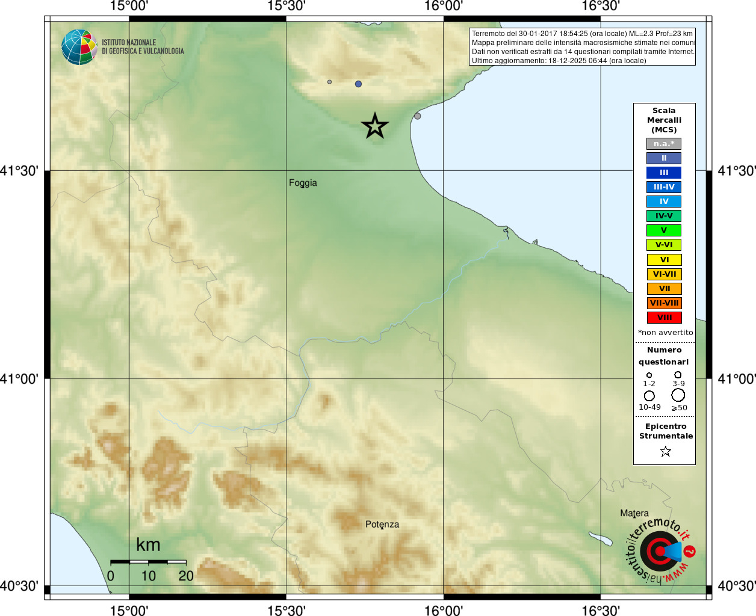Click the Foggia city label
Viewport: 756px width, 616px height.
[x=303, y=183]
